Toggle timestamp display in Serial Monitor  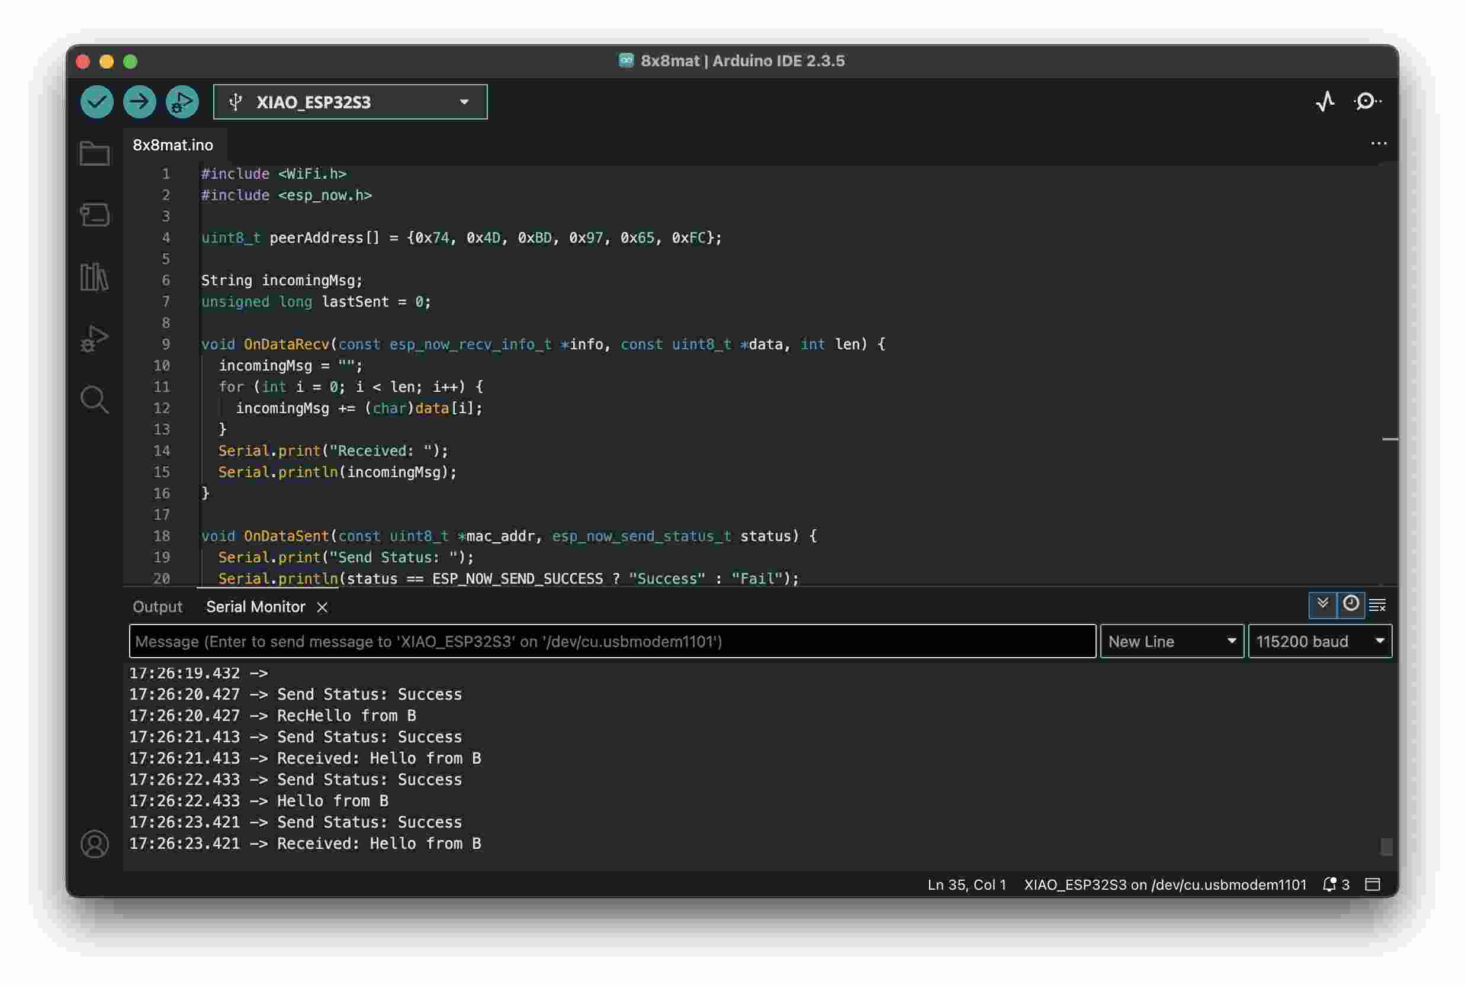pos(1351,605)
